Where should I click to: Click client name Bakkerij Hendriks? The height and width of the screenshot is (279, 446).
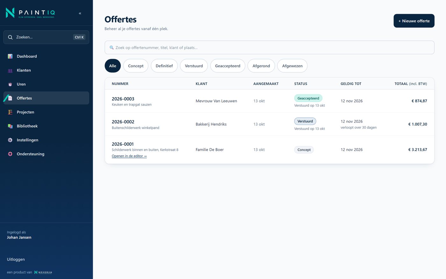click(211, 124)
